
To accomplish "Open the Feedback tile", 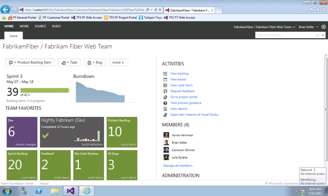I will tap(55, 165).
